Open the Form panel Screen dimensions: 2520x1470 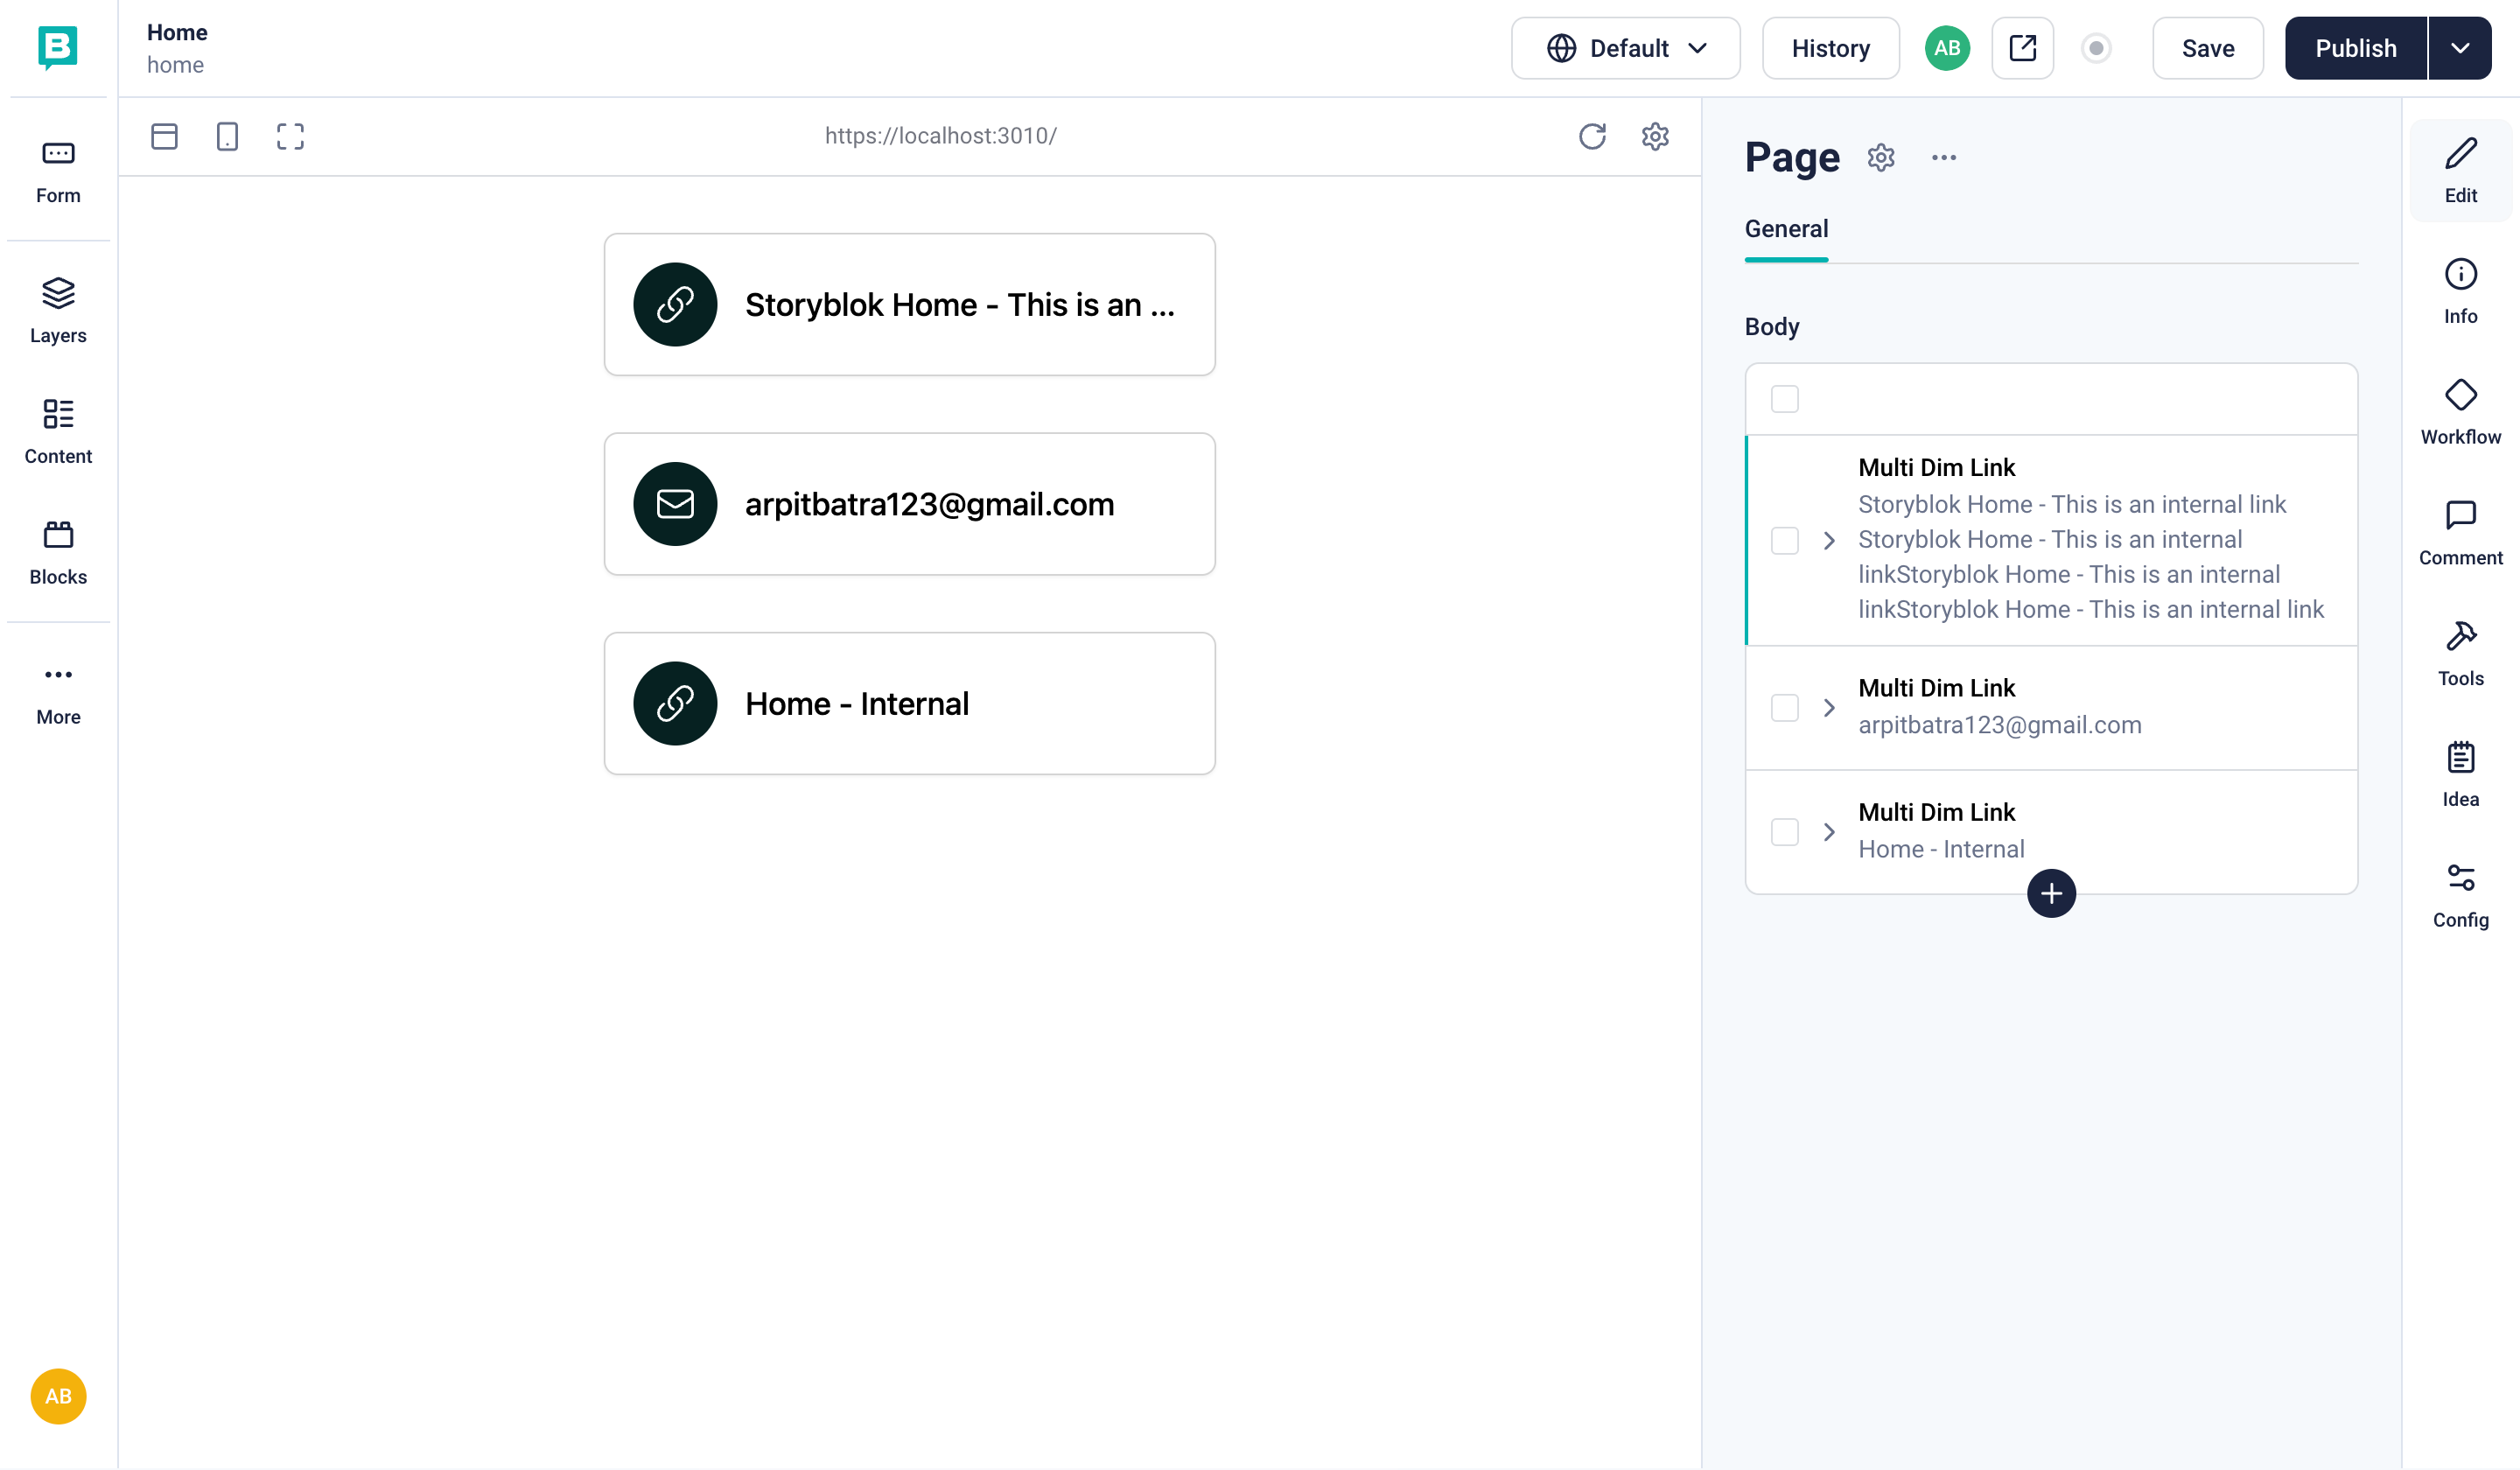[58, 172]
